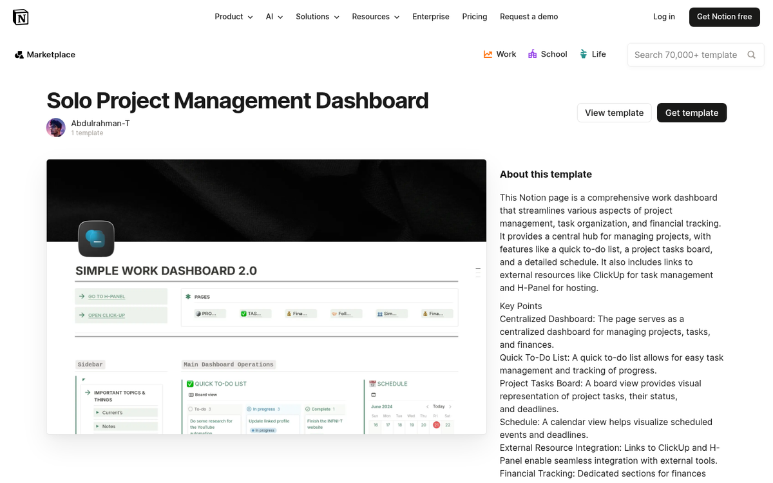Open the Resources dropdown menu
The image size is (773, 483).
pos(376,17)
